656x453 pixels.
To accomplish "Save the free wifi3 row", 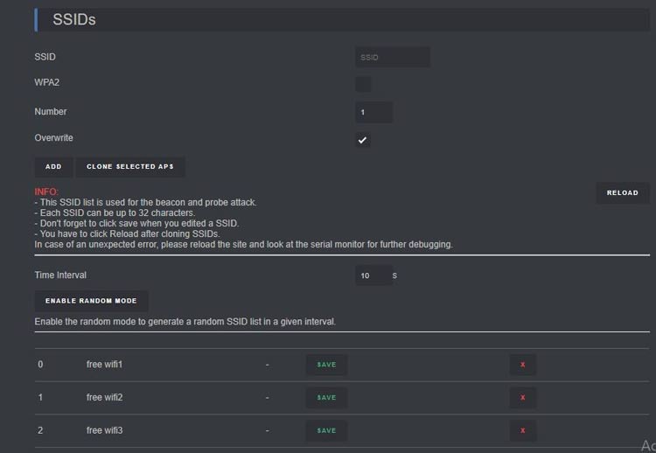I will (x=326, y=430).
